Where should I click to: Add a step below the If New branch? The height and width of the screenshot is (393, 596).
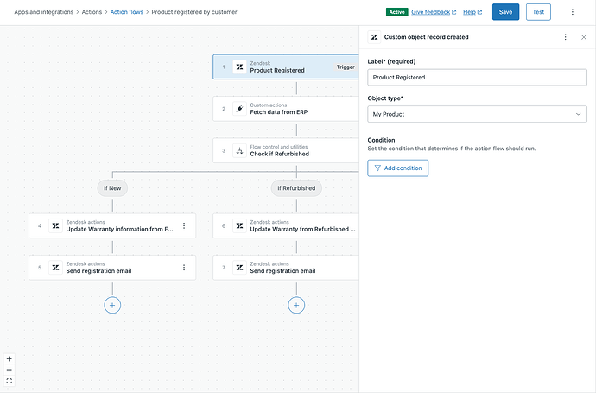tap(112, 305)
